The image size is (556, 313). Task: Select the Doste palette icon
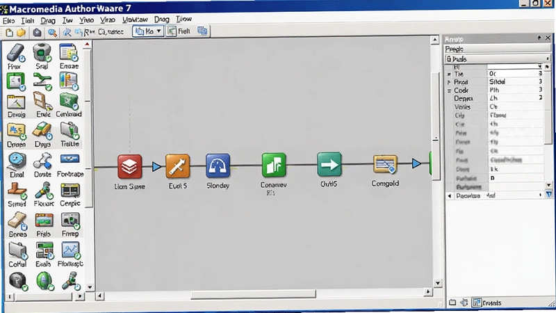tap(42, 161)
